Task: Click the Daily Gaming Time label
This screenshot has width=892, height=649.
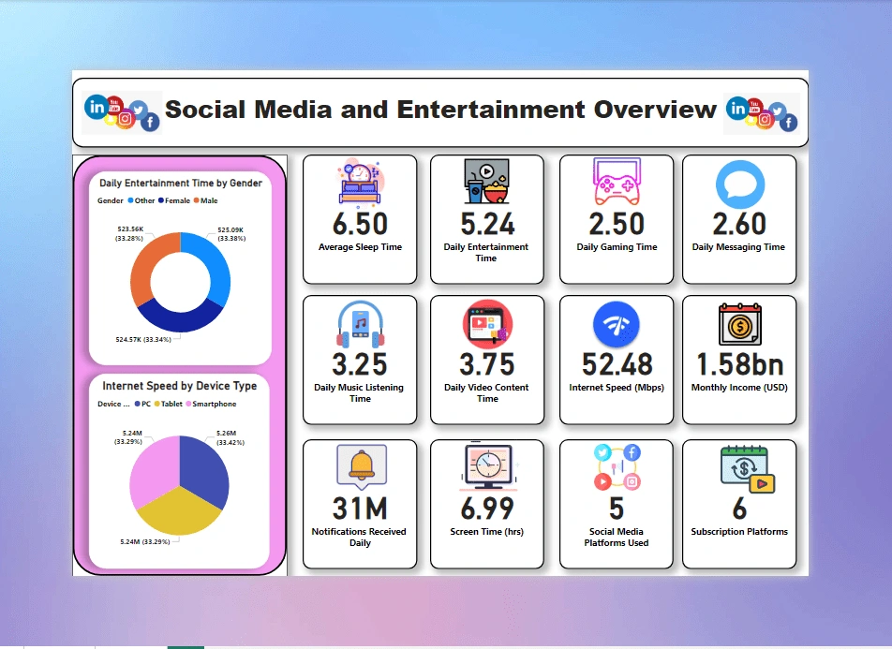Action: click(x=617, y=247)
